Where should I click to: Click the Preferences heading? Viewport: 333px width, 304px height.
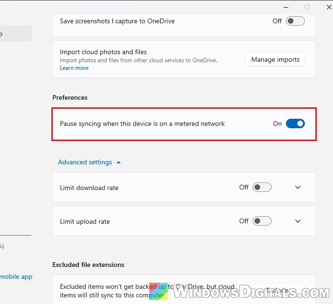[70, 97]
